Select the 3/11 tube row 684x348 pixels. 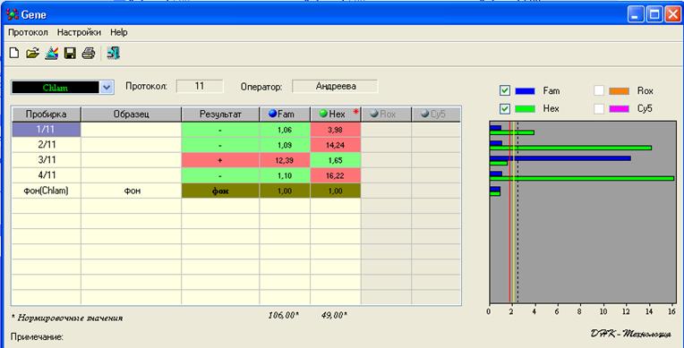[236, 160]
